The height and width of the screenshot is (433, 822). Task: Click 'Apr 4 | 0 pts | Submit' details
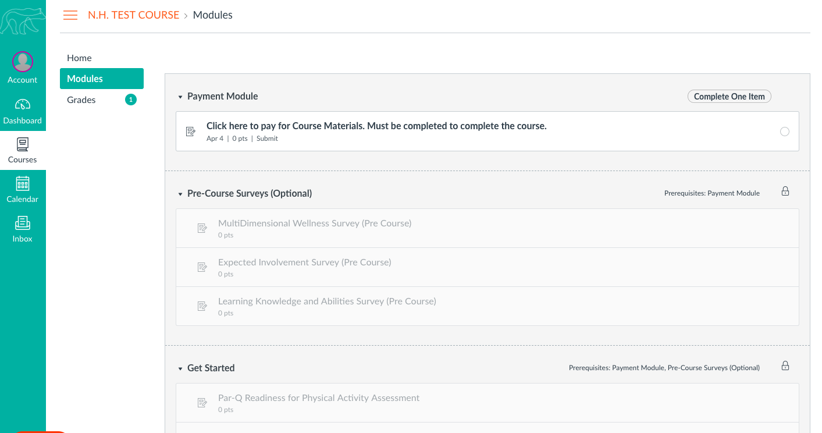pos(242,139)
